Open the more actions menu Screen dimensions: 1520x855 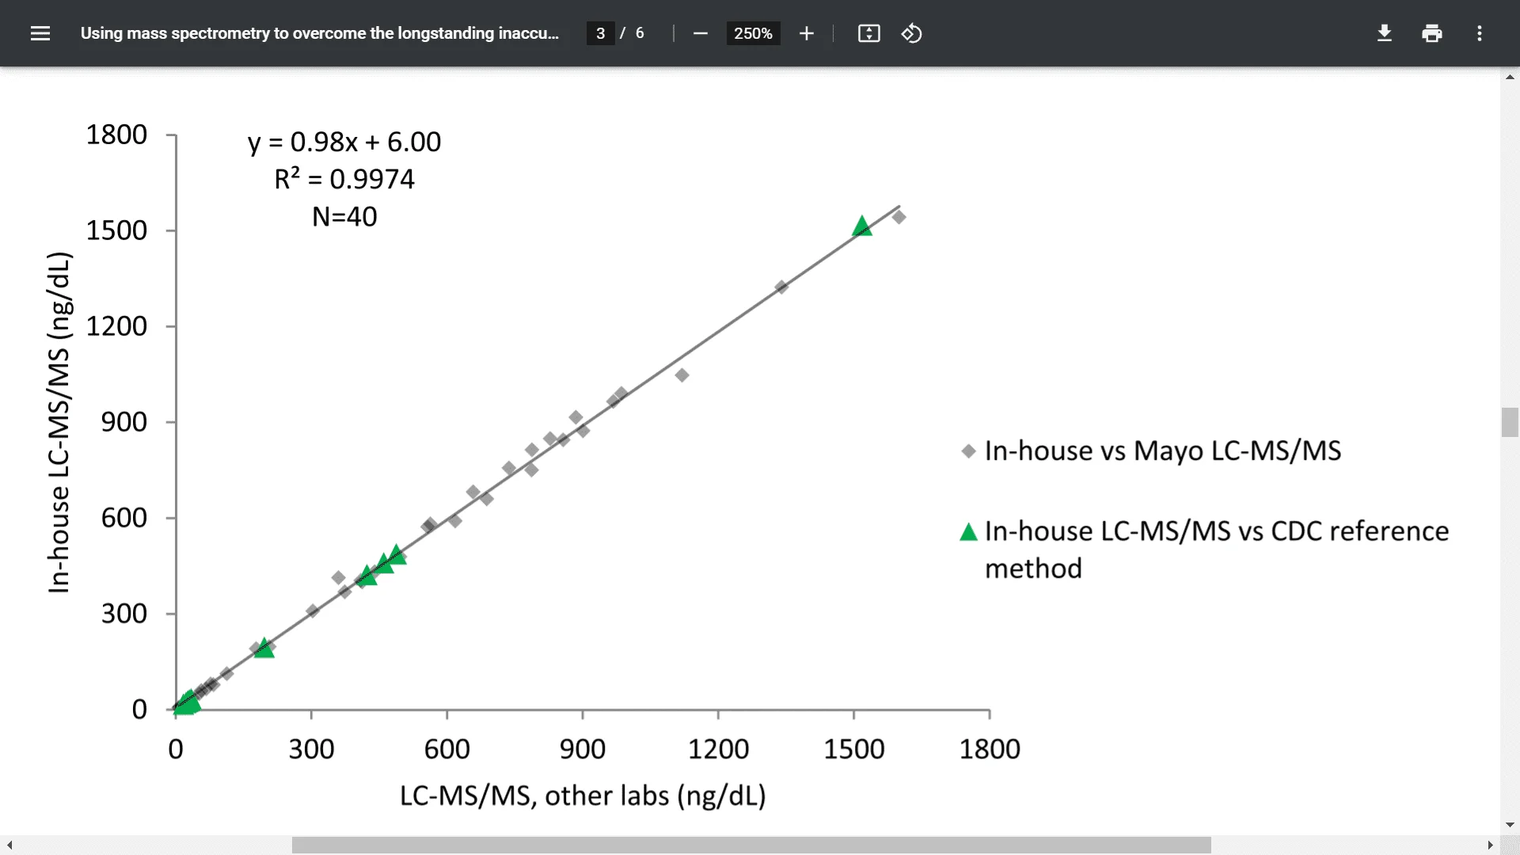[1479, 33]
